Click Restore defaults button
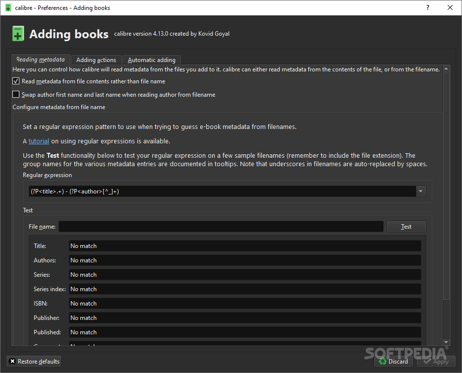This screenshot has height=373, width=462. 34,361
